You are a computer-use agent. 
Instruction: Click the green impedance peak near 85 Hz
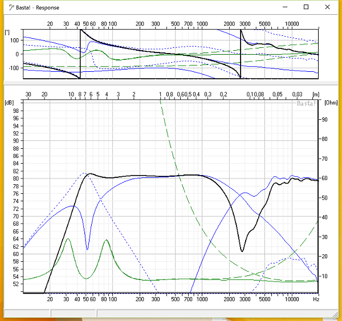[x=106, y=241]
